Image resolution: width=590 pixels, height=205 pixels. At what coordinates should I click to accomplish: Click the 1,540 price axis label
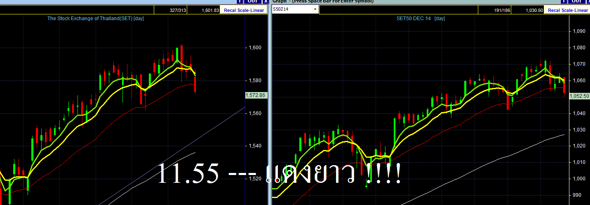point(255,146)
